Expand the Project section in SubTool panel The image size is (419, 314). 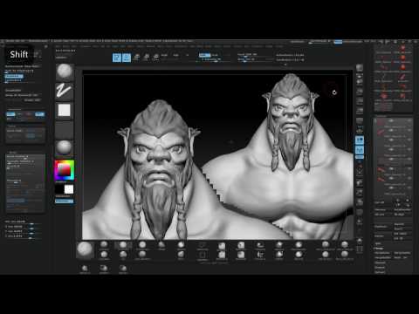(380, 268)
